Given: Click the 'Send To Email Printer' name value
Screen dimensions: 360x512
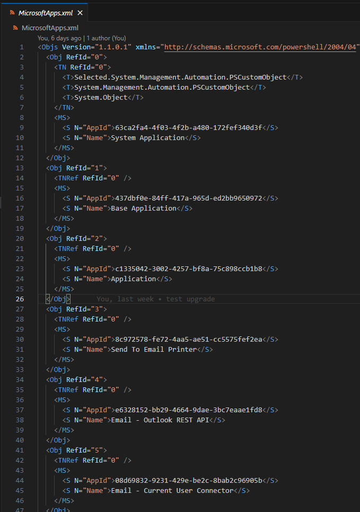Looking at the screenshot, I should pyautogui.click(x=154, y=350).
